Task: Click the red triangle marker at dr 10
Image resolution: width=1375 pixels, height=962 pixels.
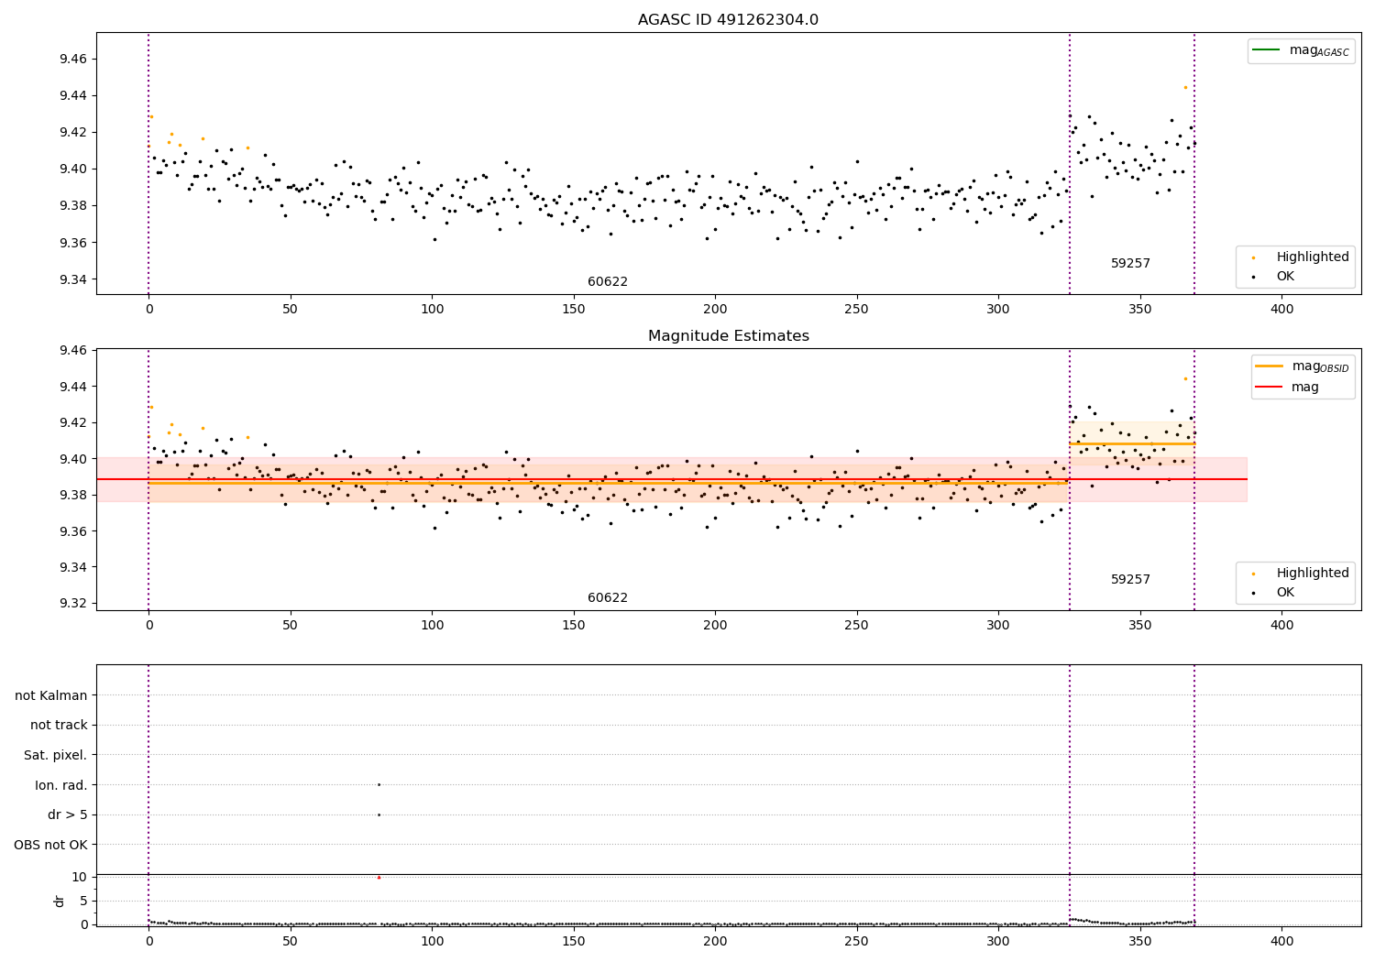Action: pyautogui.click(x=379, y=877)
